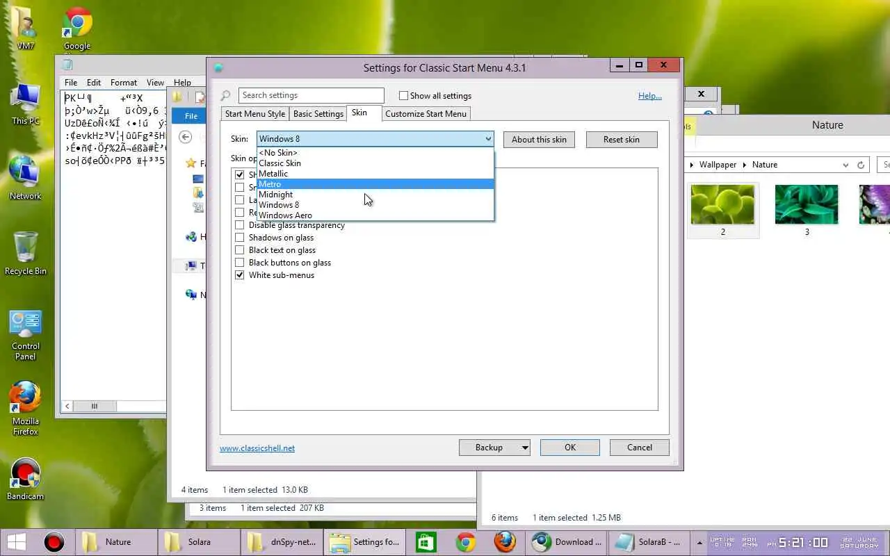Image resolution: width=890 pixels, height=556 pixels.
Task: Click the back arrow in the Explorer window
Action: coord(186,137)
